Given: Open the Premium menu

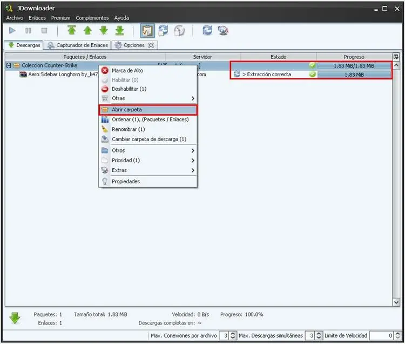Looking at the screenshot, I should tap(60, 18).
